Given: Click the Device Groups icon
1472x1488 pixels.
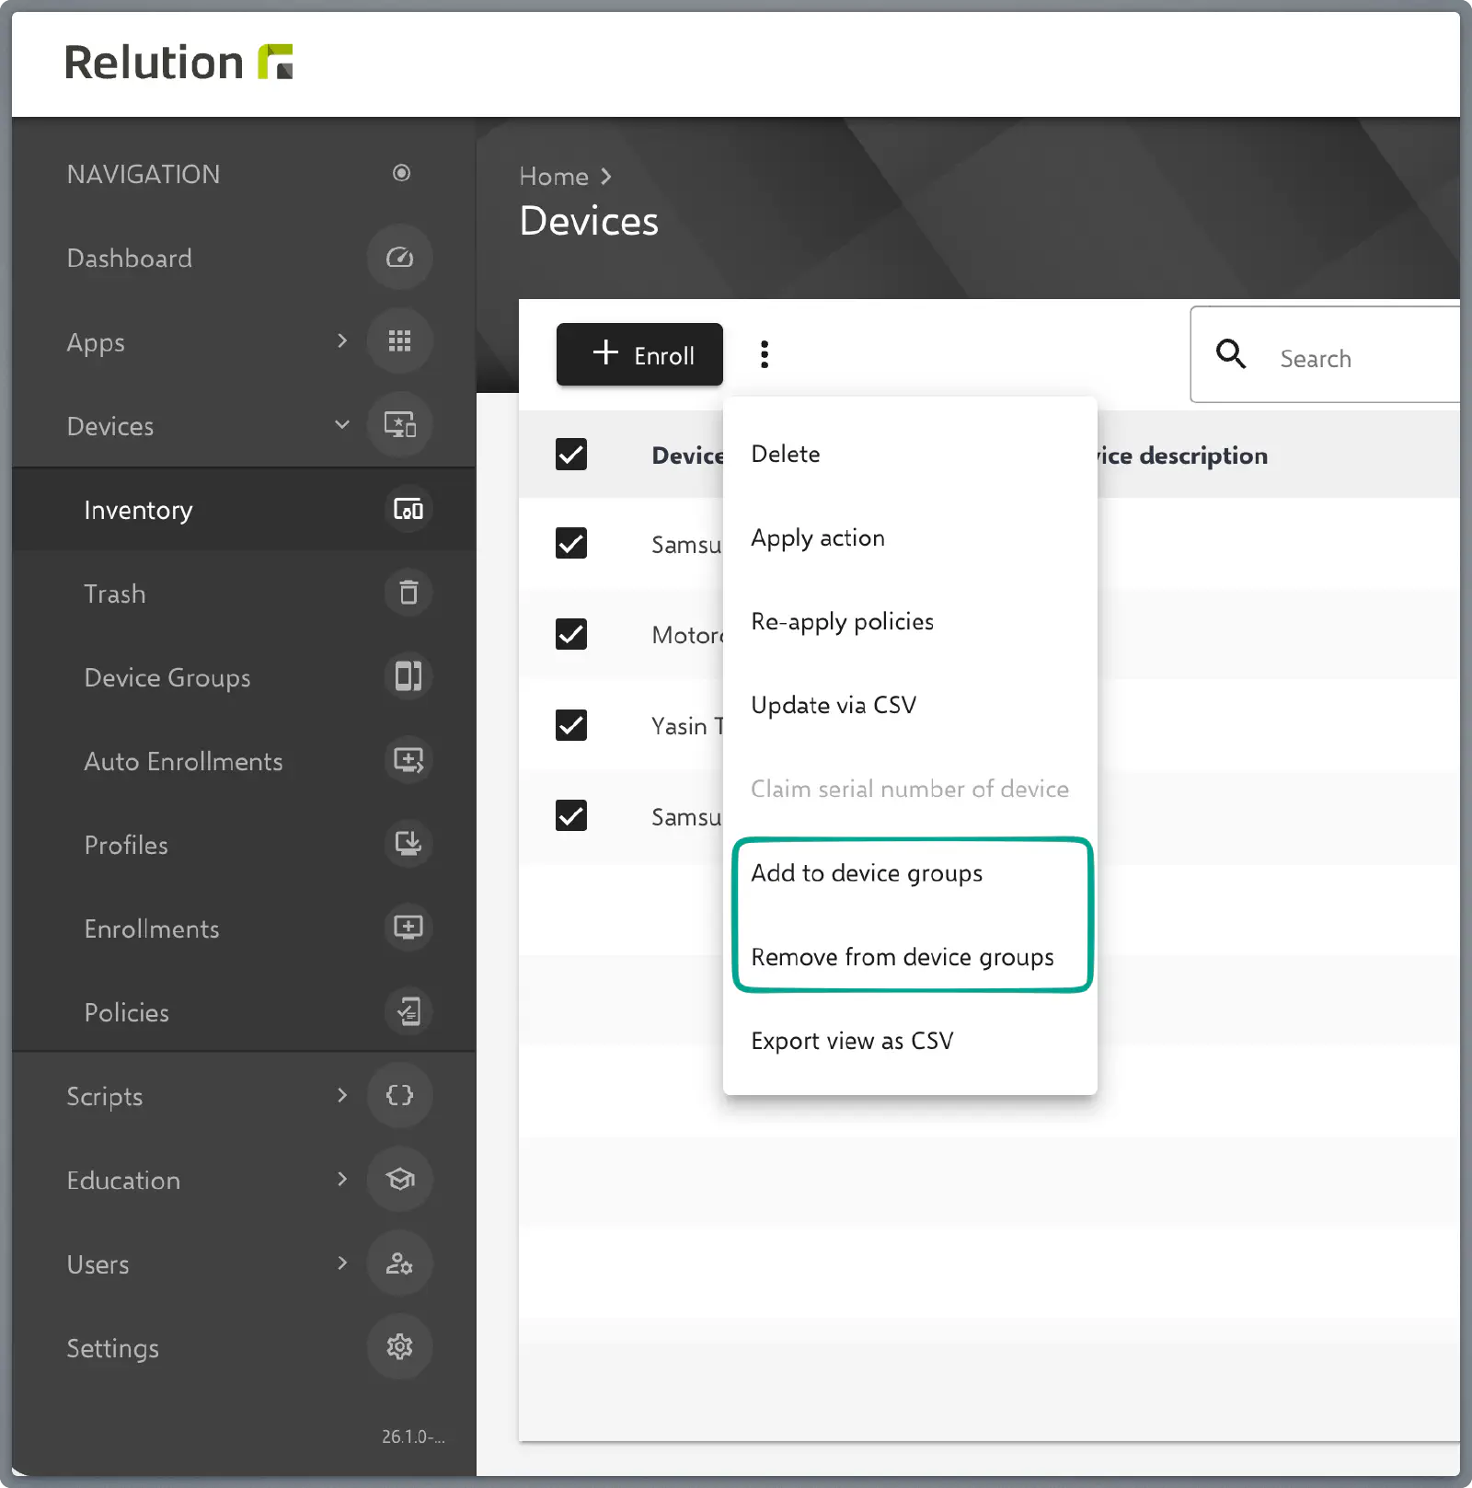Looking at the screenshot, I should [408, 677].
